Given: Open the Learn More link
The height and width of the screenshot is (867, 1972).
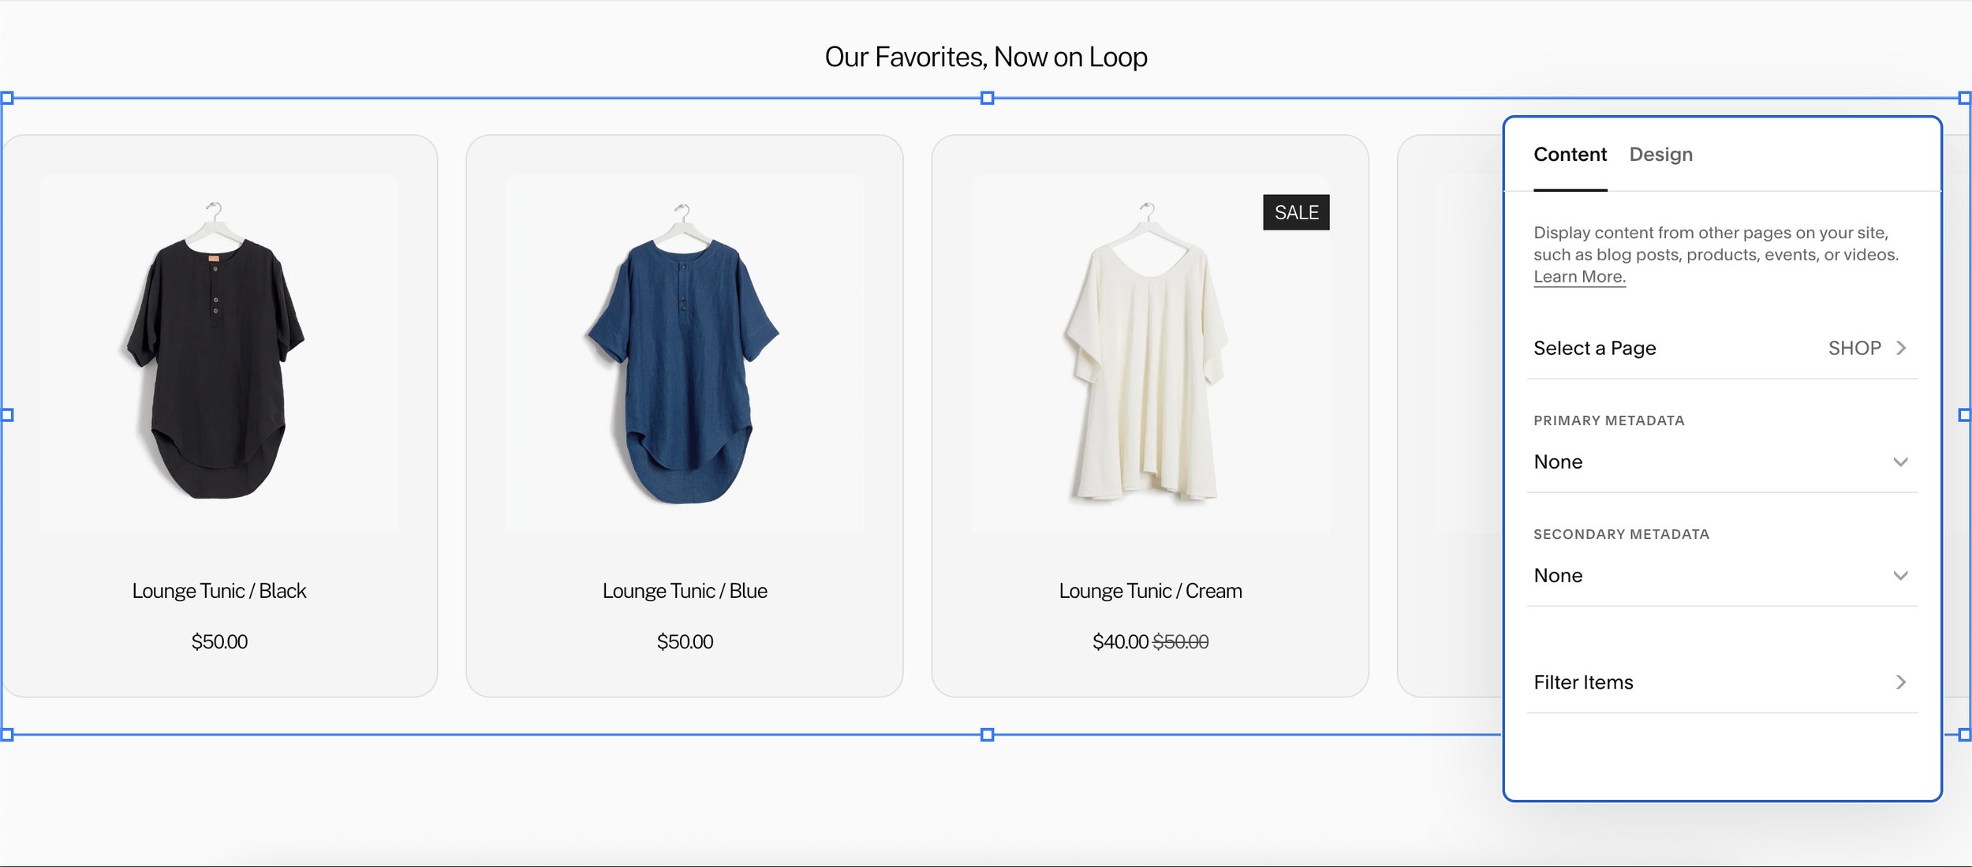Looking at the screenshot, I should (1578, 276).
